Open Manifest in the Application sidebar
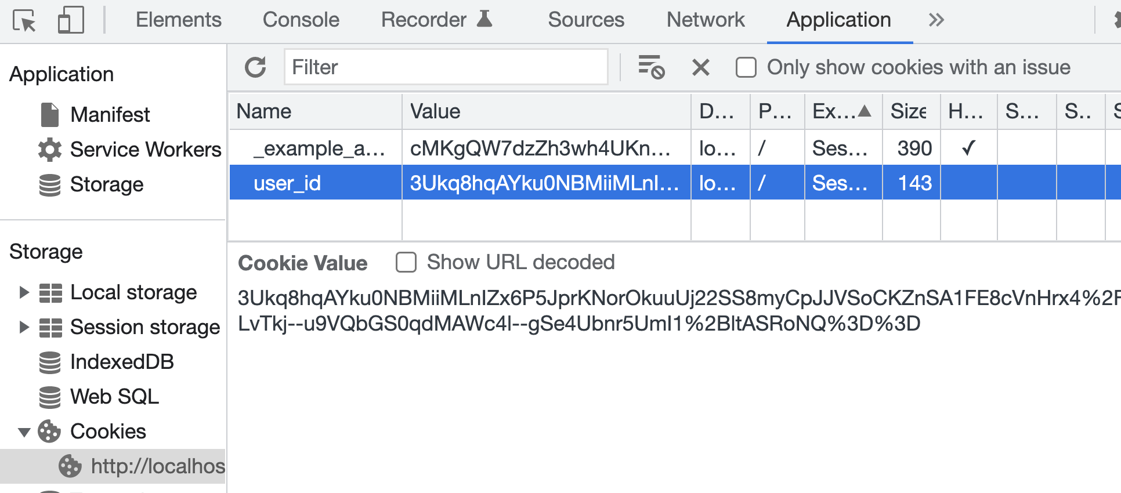 tap(110, 115)
